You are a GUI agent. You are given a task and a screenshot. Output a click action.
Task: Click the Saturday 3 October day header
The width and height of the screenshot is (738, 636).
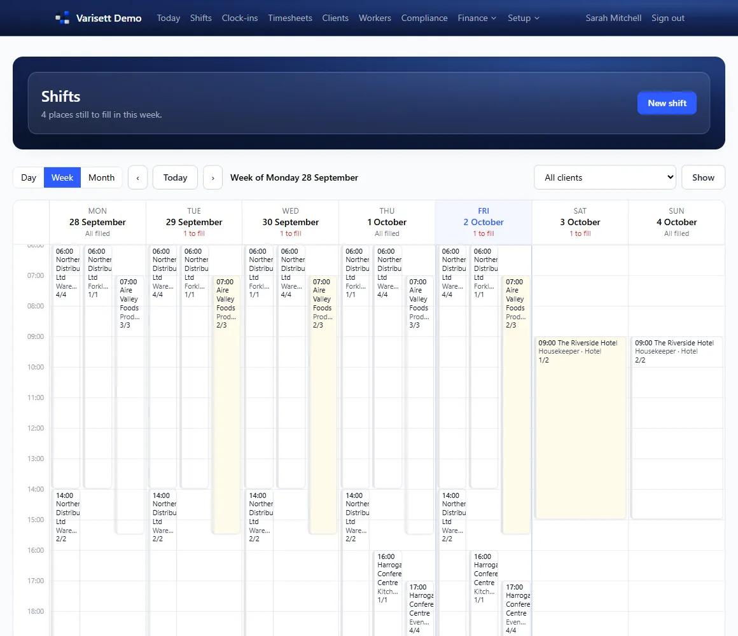point(580,222)
